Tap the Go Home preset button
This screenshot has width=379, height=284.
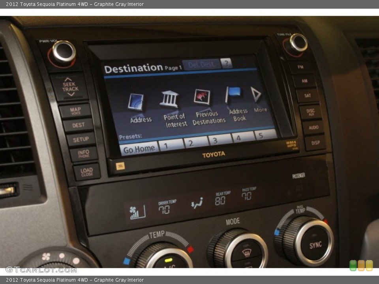(139, 149)
